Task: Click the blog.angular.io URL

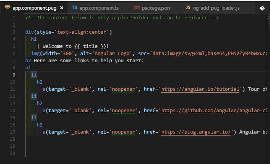Action: point(197,132)
